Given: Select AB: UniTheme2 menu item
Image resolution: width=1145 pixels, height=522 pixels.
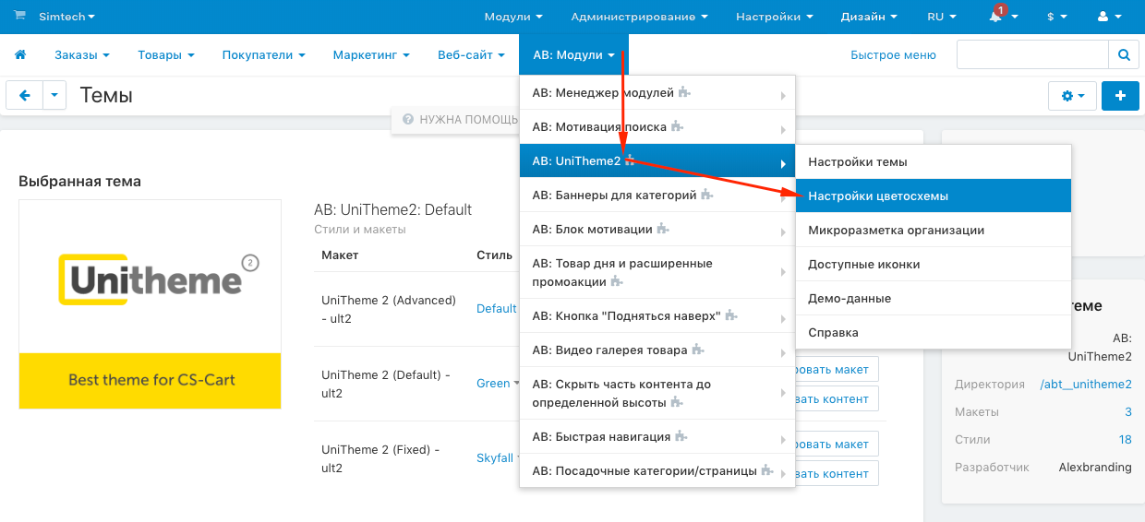Looking at the screenshot, I should [x=657, y=161].
